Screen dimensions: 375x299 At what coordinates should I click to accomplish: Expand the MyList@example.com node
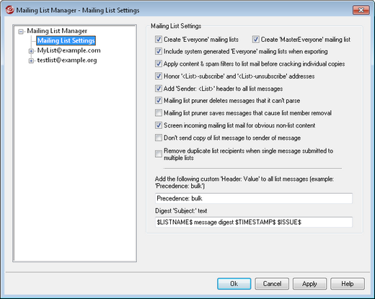coord(31,51)
